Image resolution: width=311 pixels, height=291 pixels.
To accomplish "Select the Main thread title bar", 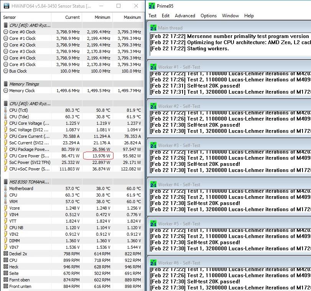I will click(x=229, y=28).
